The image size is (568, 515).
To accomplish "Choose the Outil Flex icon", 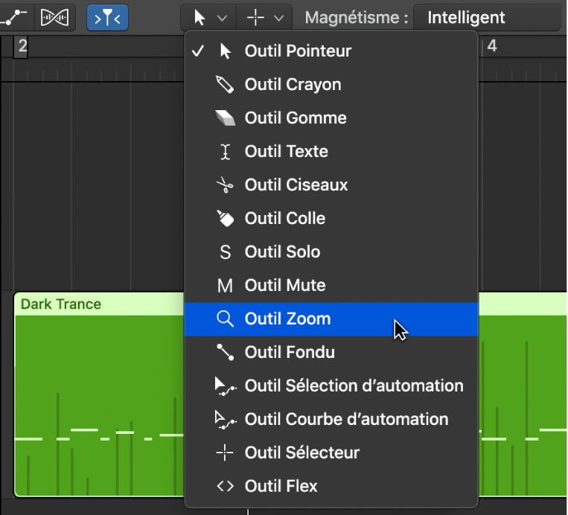I will point(224,486).
